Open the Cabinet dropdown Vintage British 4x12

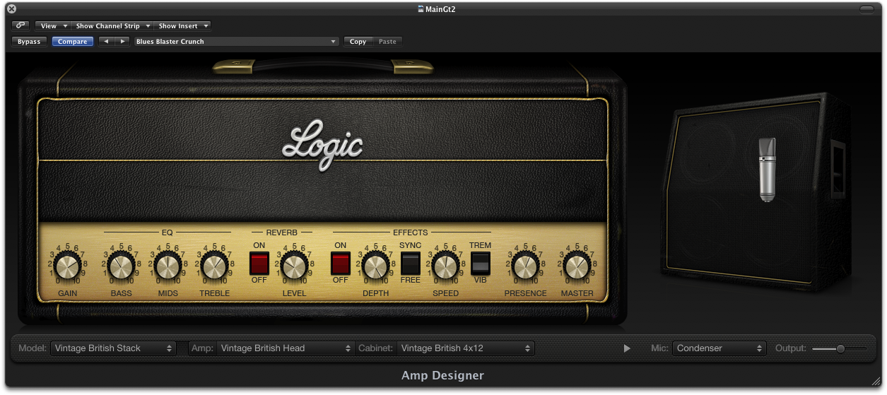(x=466, y=348)
